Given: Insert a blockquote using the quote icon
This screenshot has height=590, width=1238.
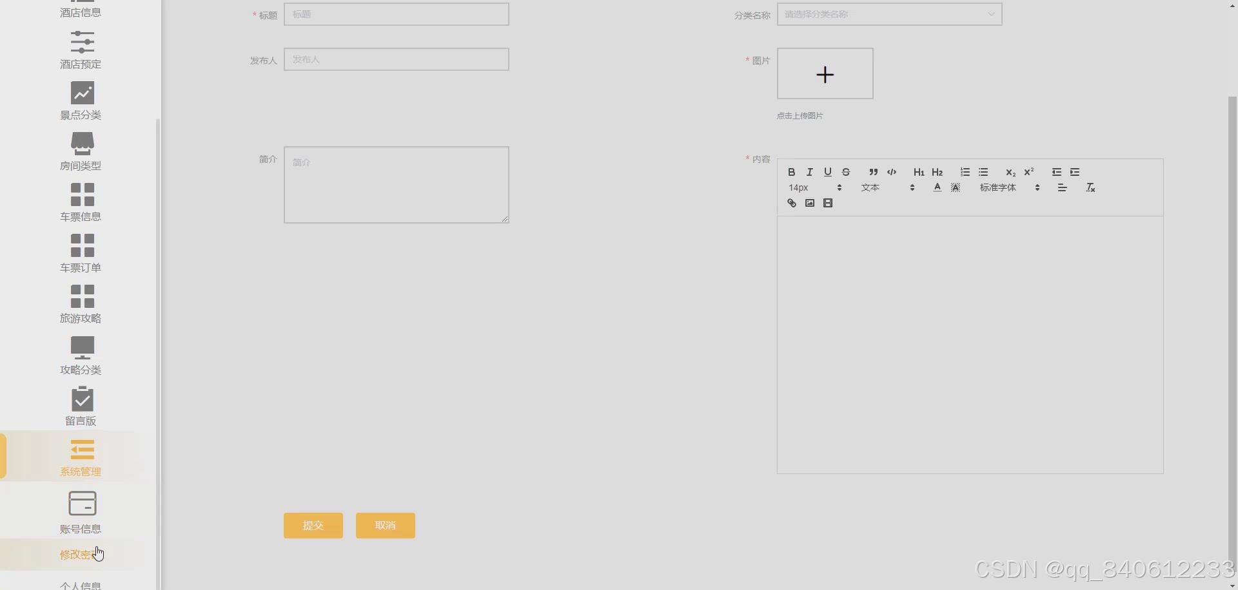Looking at the screenshot, I should 873,172.
